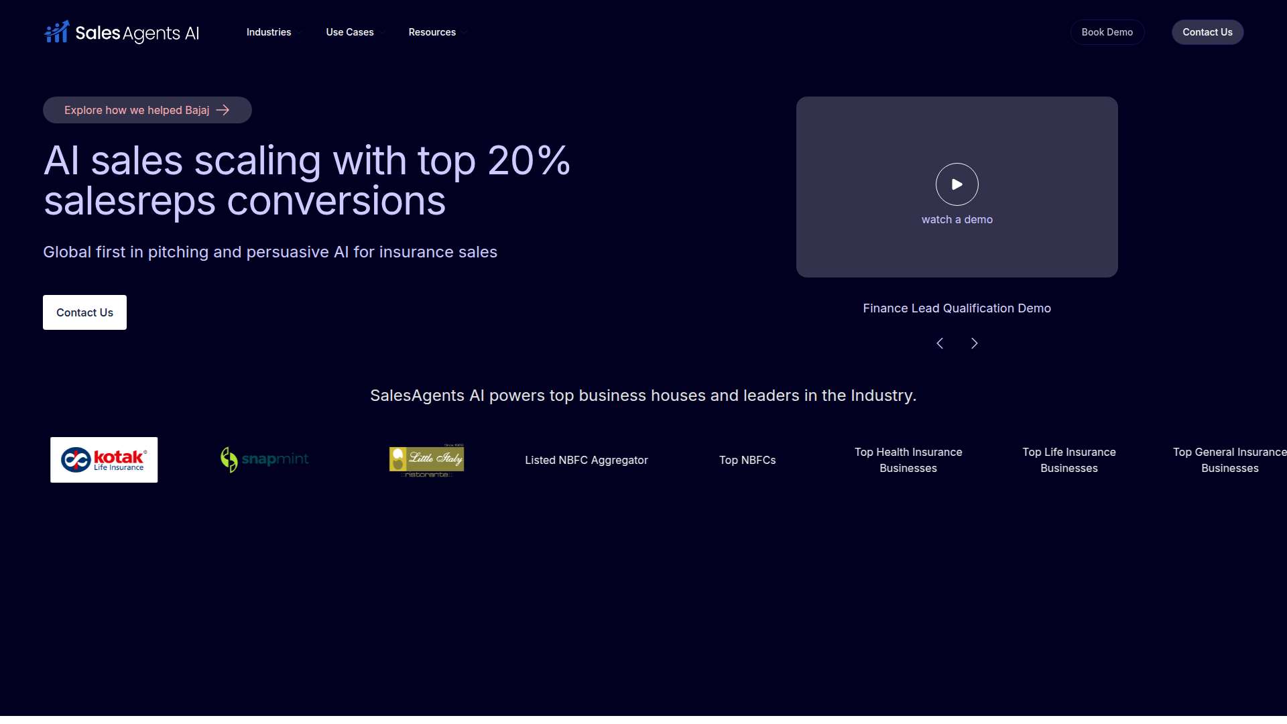Click Contact Us in the top navigation

pos(1207,32)
